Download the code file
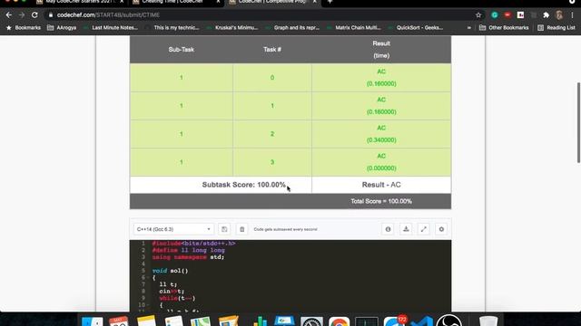 (406, 229)
